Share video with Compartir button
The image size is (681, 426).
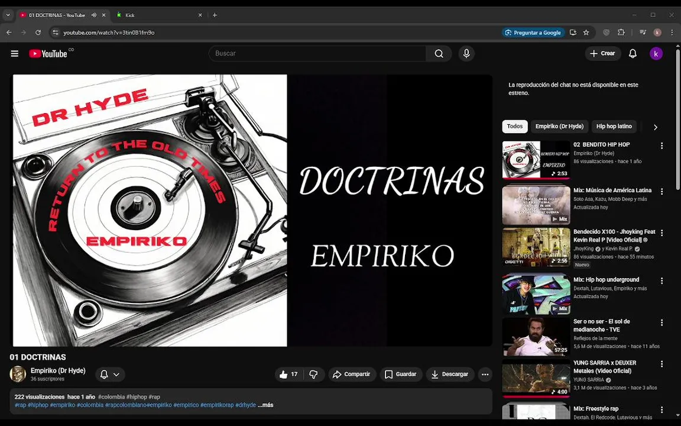352,375
